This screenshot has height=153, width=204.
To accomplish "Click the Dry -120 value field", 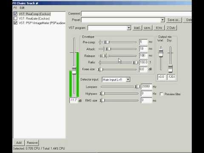I will (171, 77).
